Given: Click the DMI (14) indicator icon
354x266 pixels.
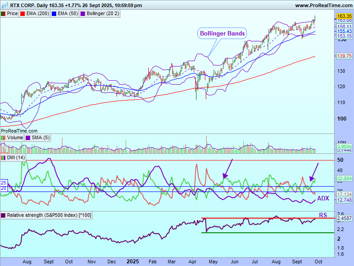Looking at the screenshot, I should pyautogui.click(x=4, y=157).
